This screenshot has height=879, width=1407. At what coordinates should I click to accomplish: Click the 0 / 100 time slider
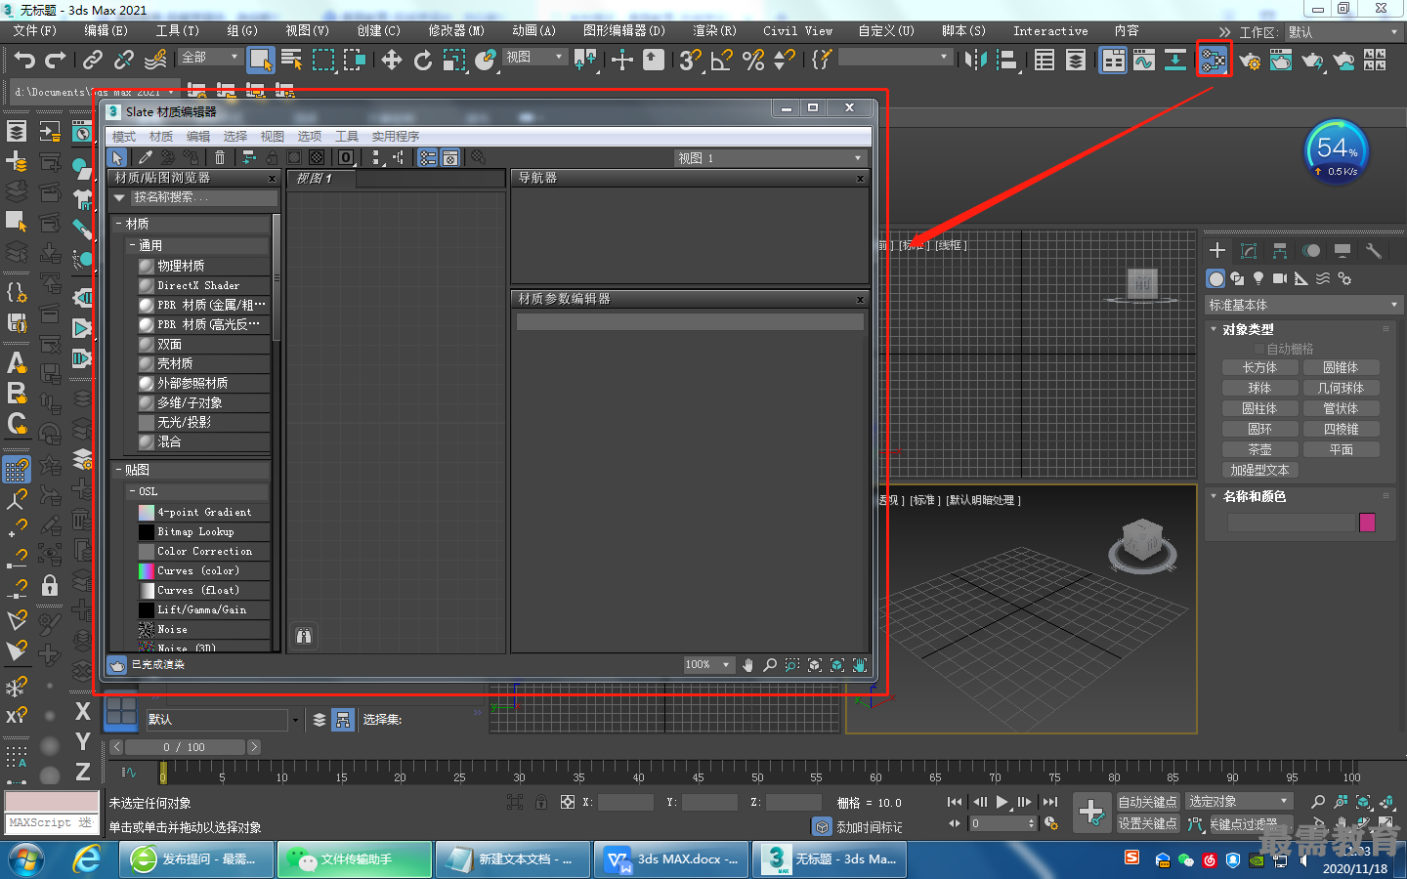point(185,747)
